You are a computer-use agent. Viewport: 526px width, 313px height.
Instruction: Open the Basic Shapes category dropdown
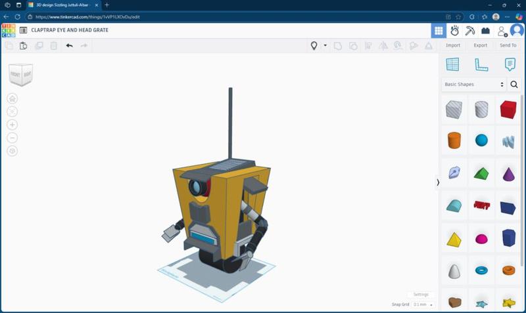click(x=473, y=85)
